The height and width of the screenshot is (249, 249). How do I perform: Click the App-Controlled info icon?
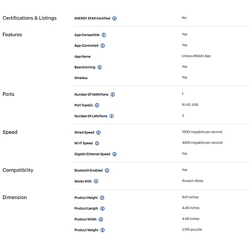pyautogui.click(x=103, y=45)
